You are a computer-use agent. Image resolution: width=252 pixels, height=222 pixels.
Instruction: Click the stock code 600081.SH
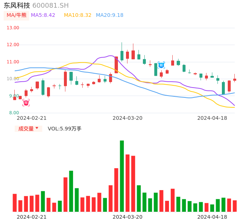[50, 5]
